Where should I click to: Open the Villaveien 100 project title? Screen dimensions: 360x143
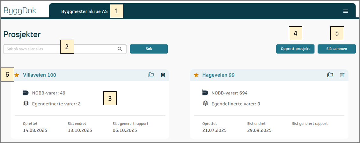tap(40, 75)
